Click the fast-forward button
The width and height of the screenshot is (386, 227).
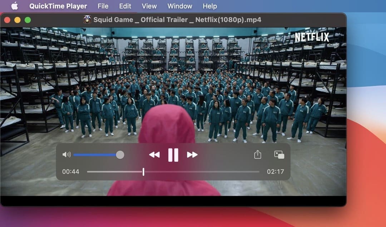[x=192, y=155]
